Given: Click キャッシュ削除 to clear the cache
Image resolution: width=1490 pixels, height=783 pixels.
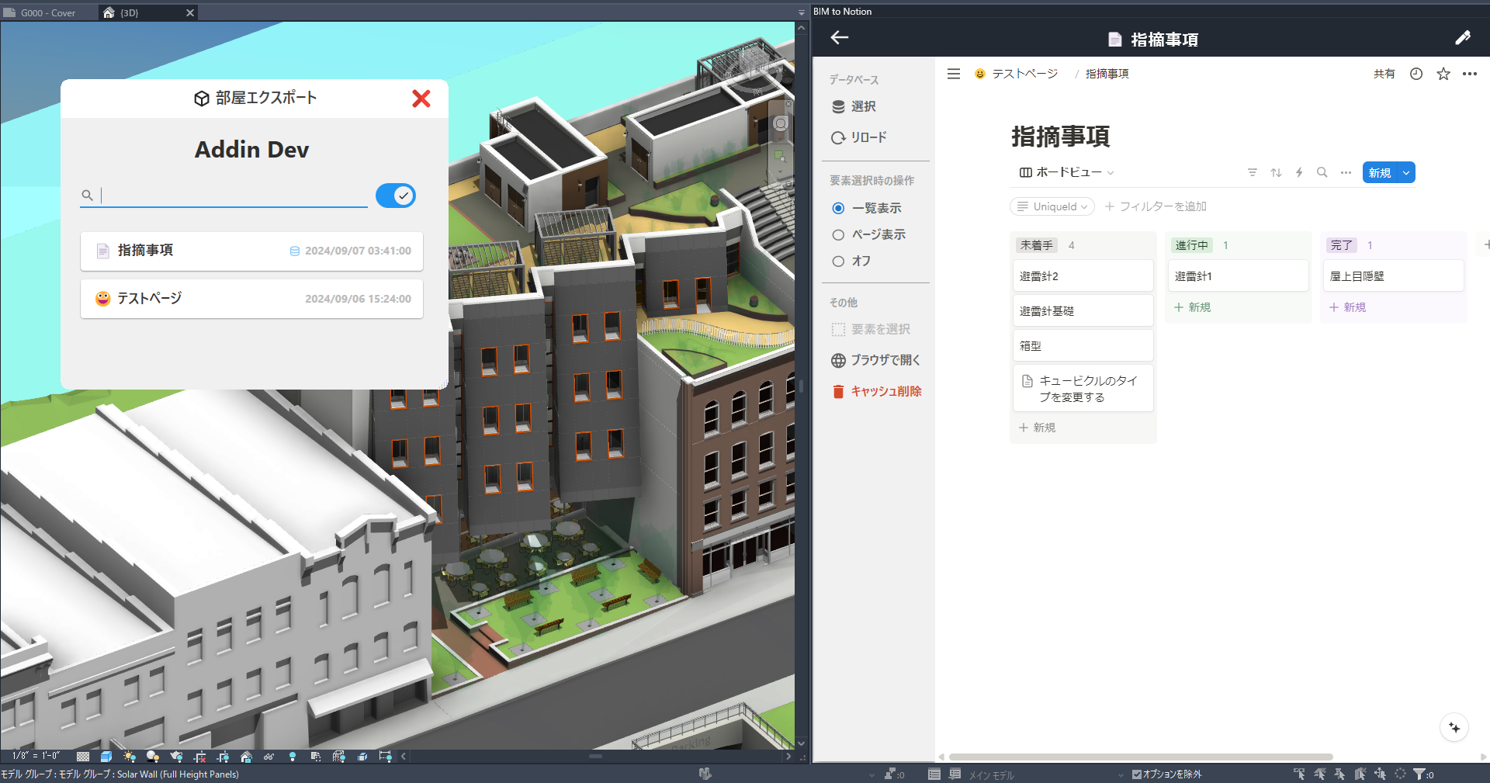Looking at the screenshot, I should coord(876,391).
